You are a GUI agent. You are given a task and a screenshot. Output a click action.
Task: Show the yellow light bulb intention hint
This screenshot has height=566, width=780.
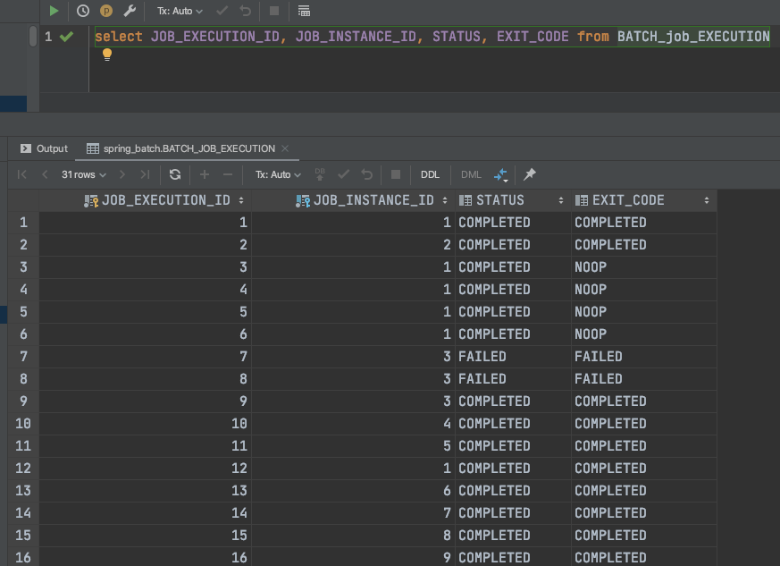[x=107, y=55]
